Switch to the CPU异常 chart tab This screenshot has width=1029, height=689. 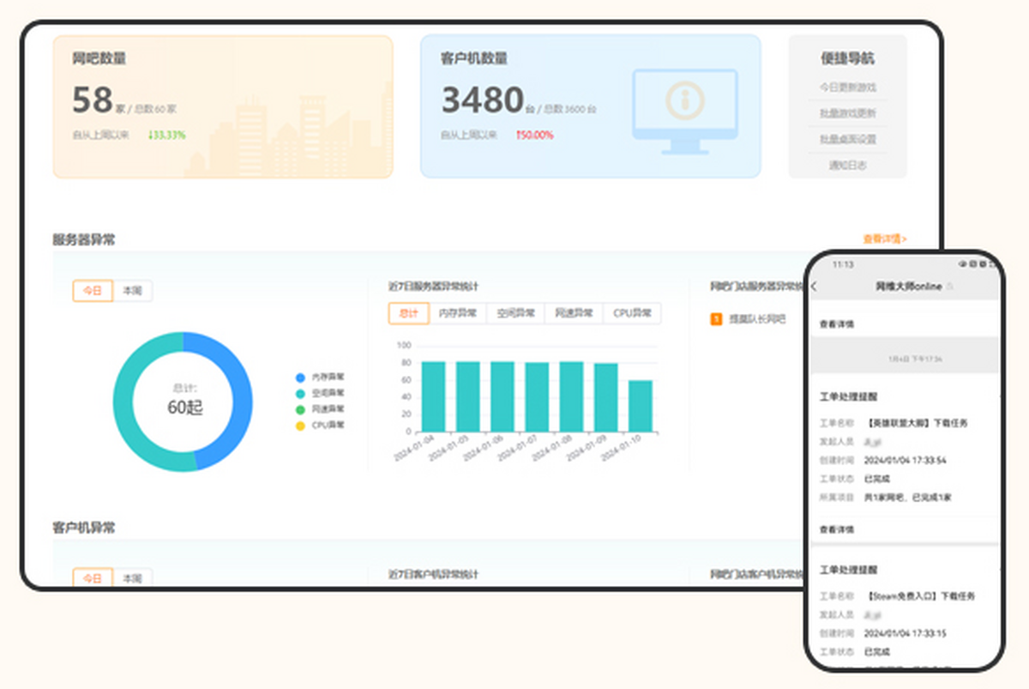(x=632, y=313)
